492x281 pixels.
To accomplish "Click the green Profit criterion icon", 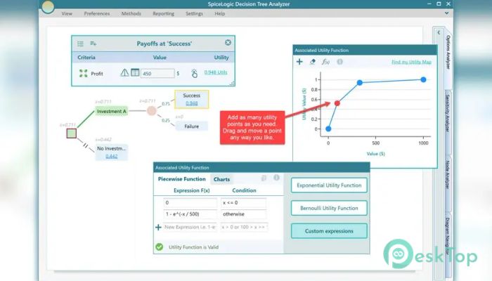I will click(83, 73).
